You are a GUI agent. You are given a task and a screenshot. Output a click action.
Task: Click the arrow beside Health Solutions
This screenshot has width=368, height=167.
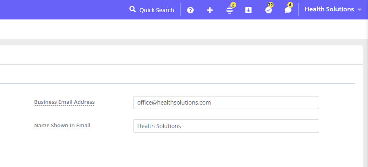coord(359,10)
